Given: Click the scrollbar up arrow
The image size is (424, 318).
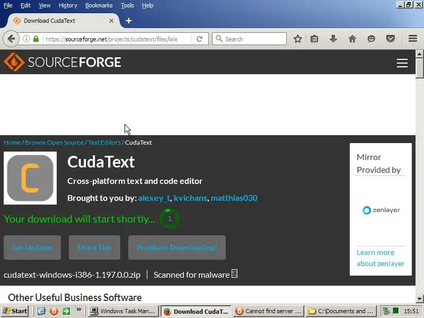Looking at the screenshot, I should [419, 54].
